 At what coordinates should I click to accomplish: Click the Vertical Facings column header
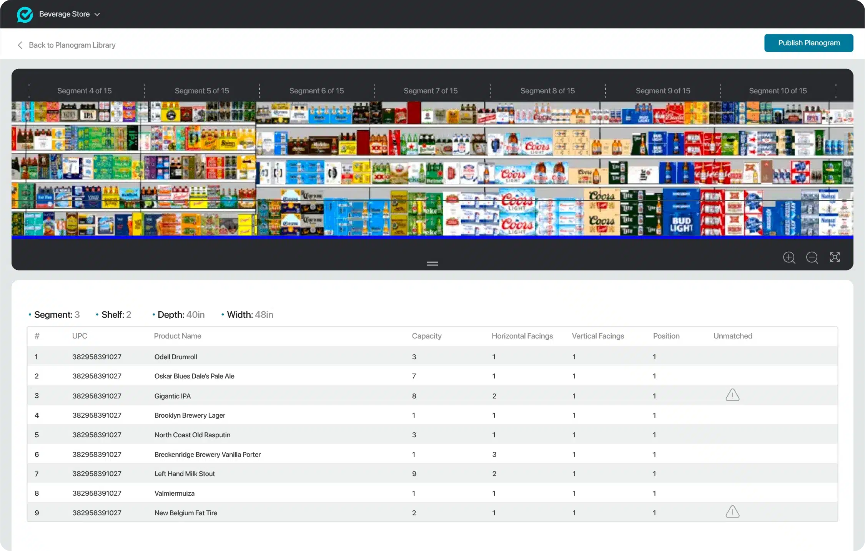pyautogui.click(x=598, y=336)
